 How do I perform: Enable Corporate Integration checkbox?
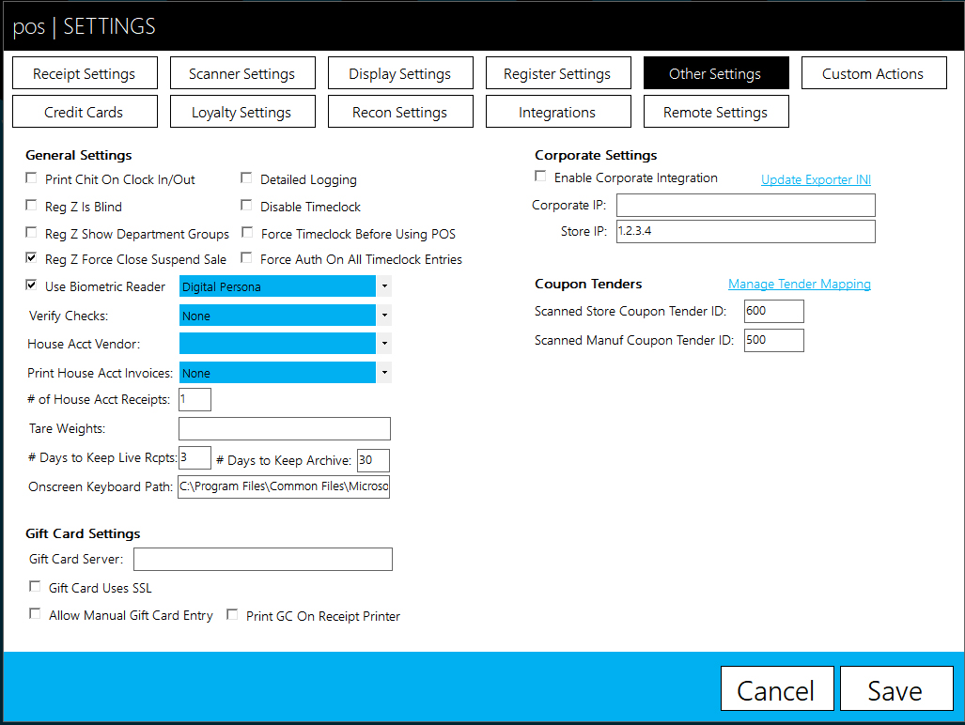pos(540,177)
